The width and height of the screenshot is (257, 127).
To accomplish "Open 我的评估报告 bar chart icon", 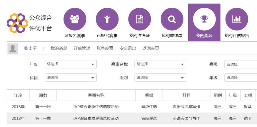I will [x=237, y=19].
